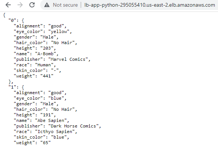The image size is (218, 146).
Task: Click the "yellow" eye_color value
Action: coord(59,31)
